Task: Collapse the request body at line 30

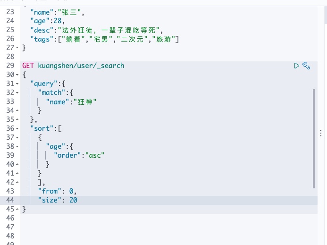Action: [17, 75]
